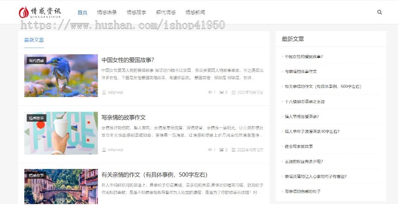398x206 pixels.
Task: Open the blue bird article thumbnail
Action: coord(61,75)
